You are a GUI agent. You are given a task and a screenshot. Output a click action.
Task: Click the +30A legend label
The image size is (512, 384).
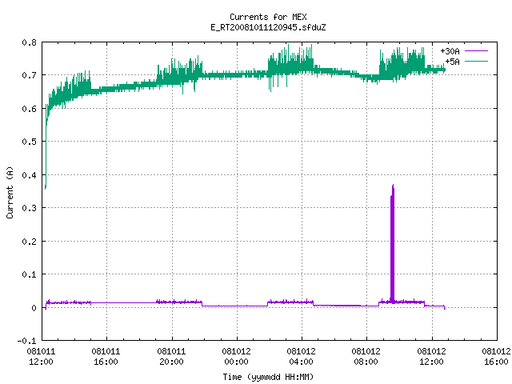tap(450, 51)
